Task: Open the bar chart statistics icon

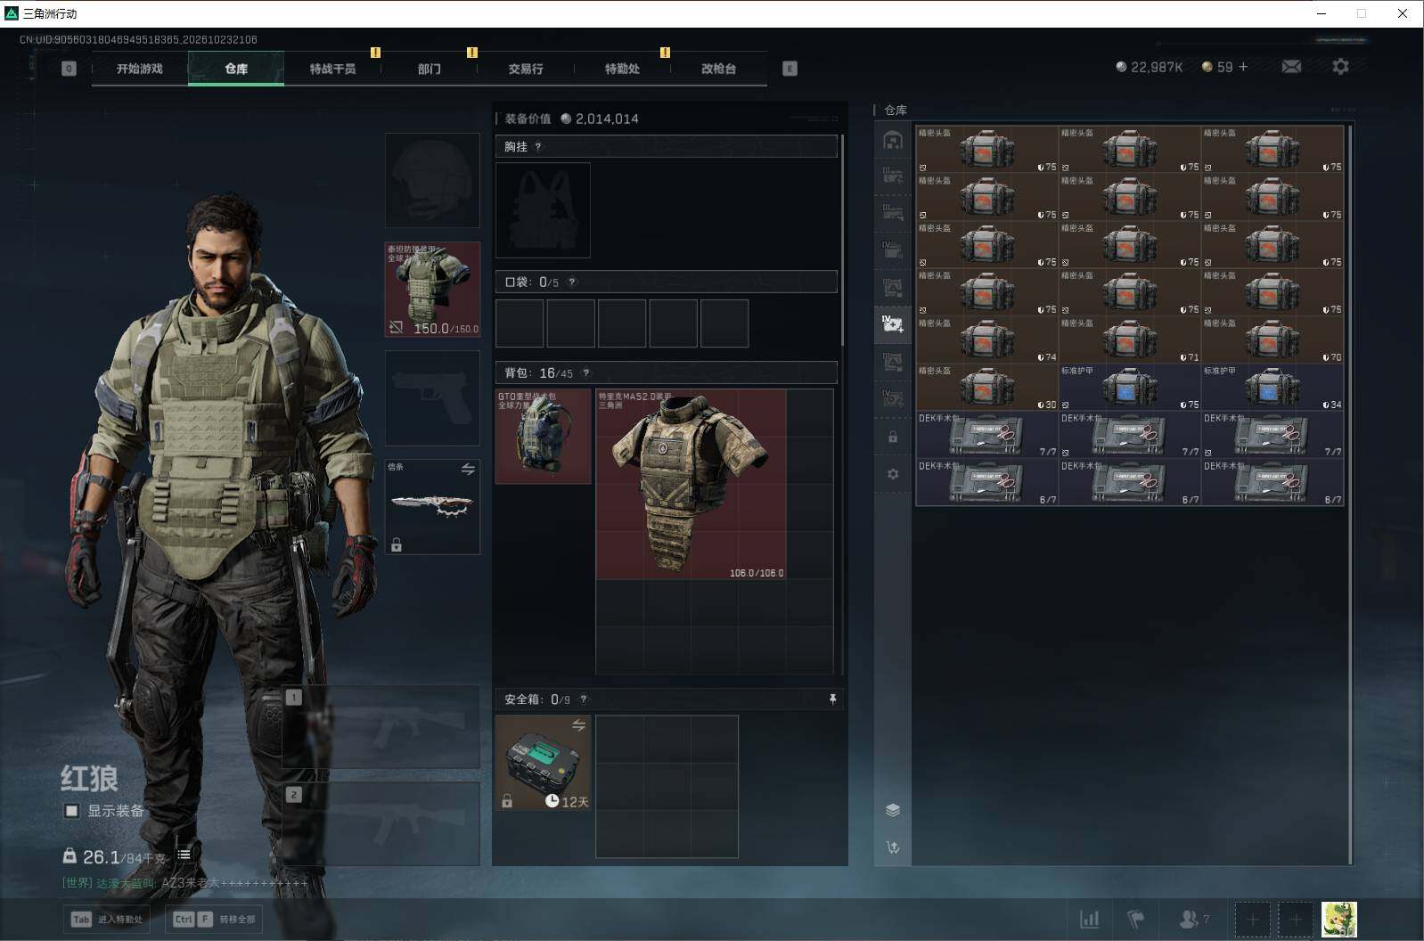Action: (x=1089, y=919)
